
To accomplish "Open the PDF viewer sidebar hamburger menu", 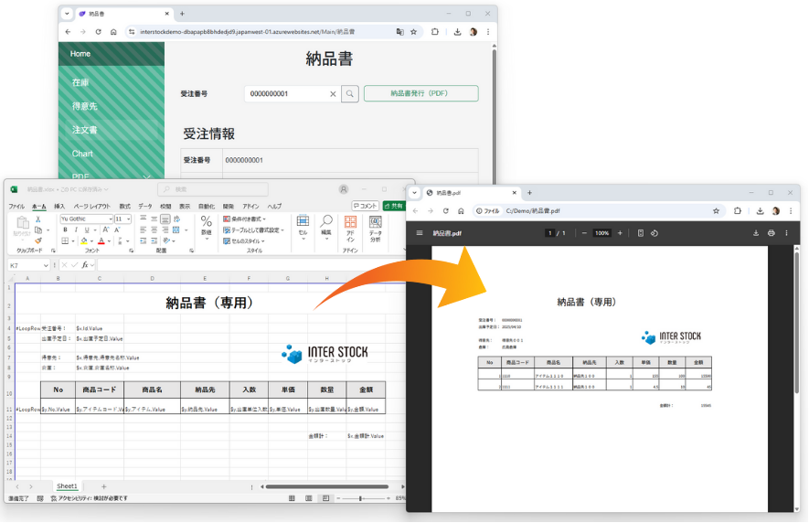I will 420,233.
